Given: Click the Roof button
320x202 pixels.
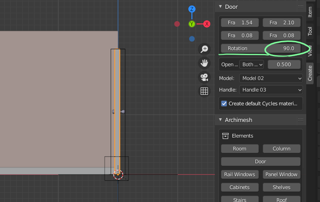Looking at the screenshot, I should pos(281,199).
